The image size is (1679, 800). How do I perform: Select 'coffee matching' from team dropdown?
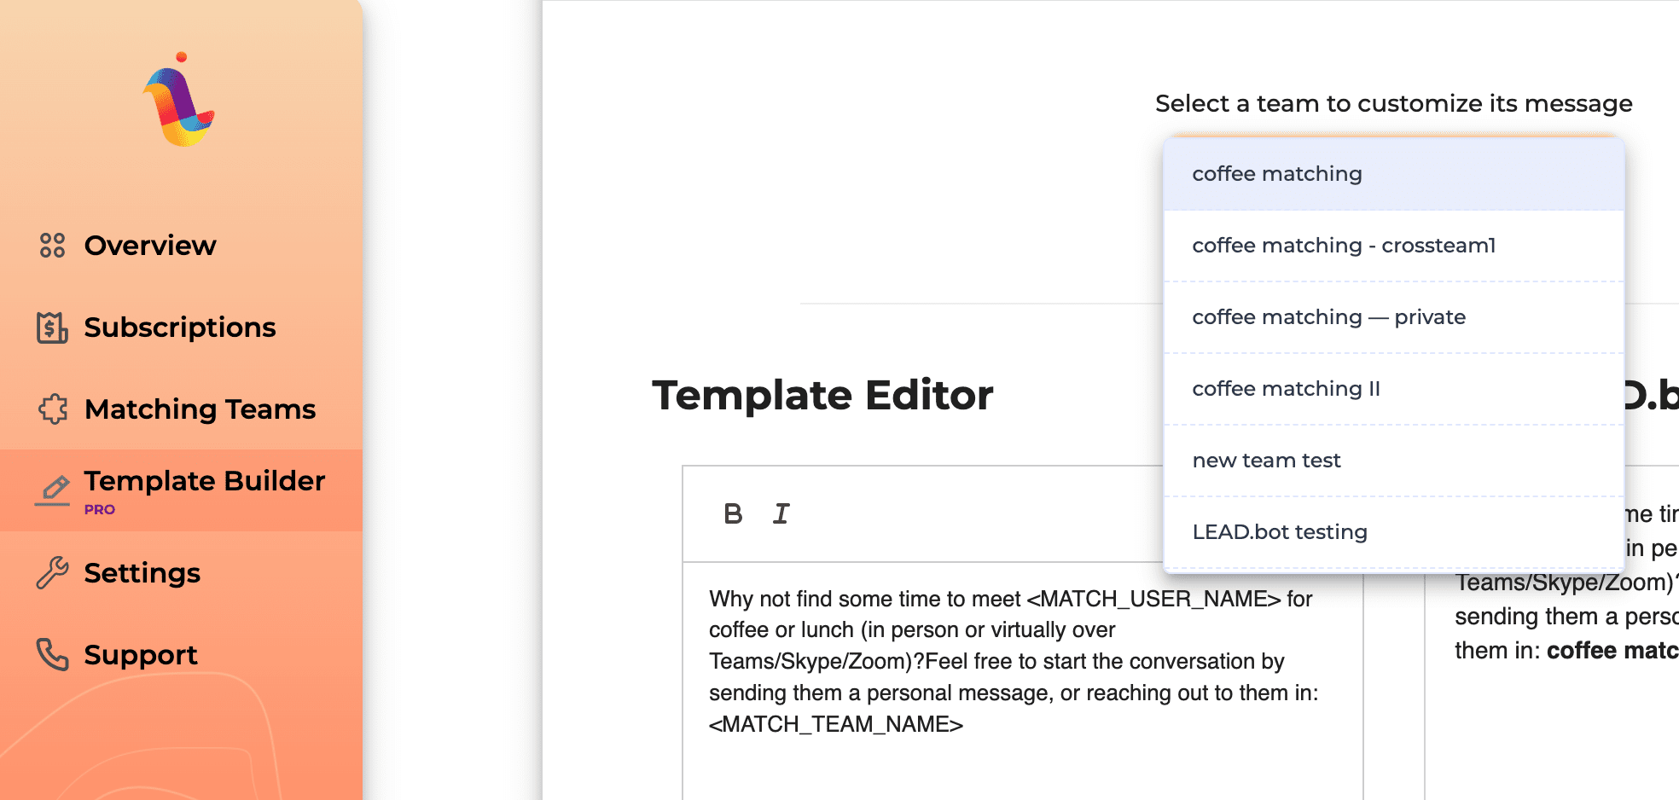click(1276, 174)
